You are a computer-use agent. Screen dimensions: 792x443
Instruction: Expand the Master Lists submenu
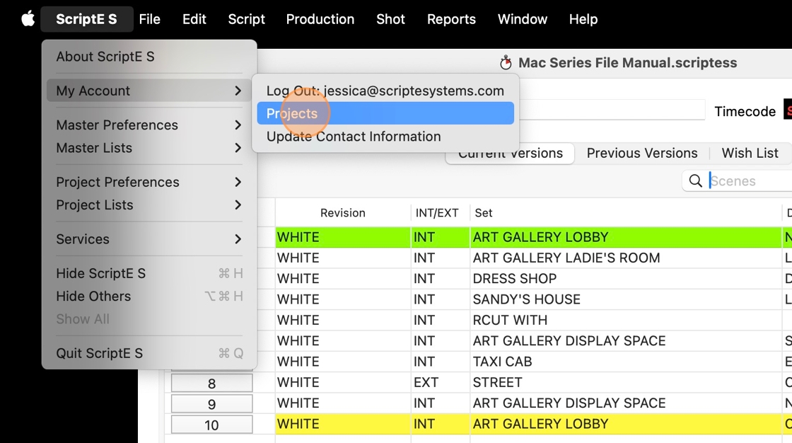pos(149,148)
